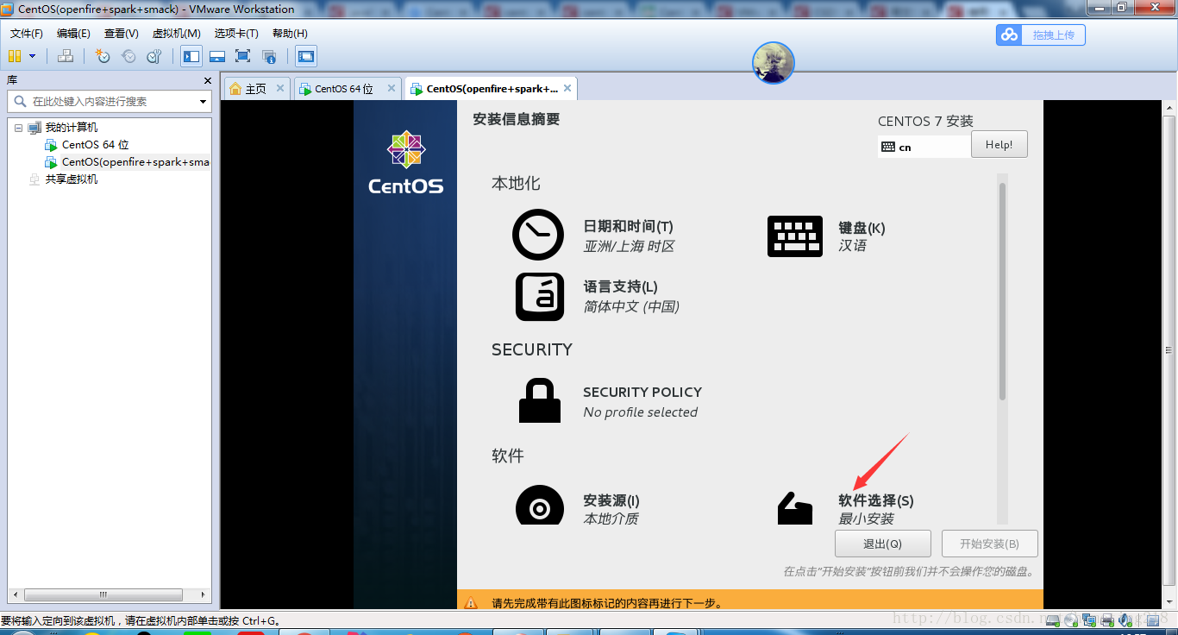This screenshot has width=1178, height=635.
Task: Close the CentOS(openfire+spark tab
Action: tap(567, 88)
